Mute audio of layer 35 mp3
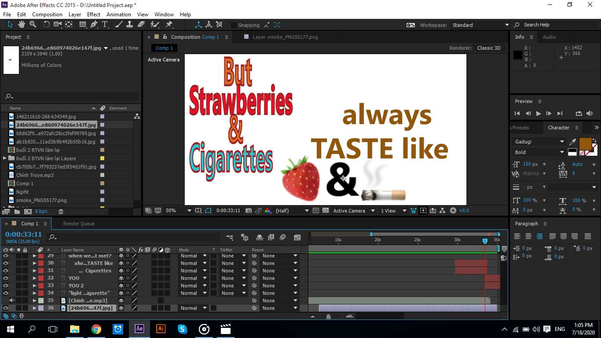This screenshot has height=338, width=601. pos(12,301)
